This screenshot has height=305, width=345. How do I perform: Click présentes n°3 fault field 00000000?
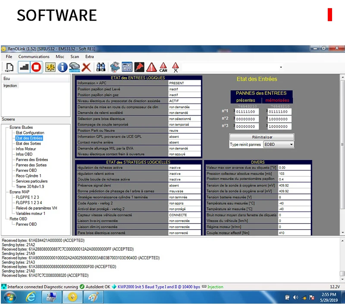(x=247, y=127)
